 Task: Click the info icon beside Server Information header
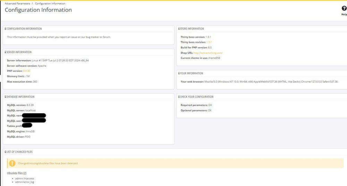5,52
